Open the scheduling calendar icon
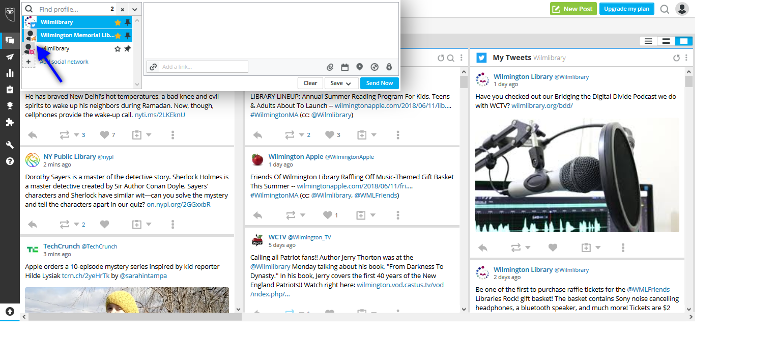The image size is (776, 359). click(x=344, y=67)
